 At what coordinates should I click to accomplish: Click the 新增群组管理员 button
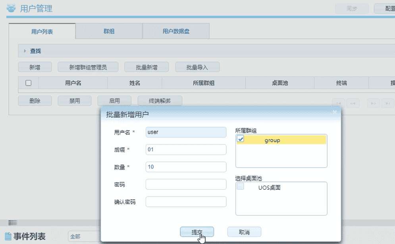[88, 67]
